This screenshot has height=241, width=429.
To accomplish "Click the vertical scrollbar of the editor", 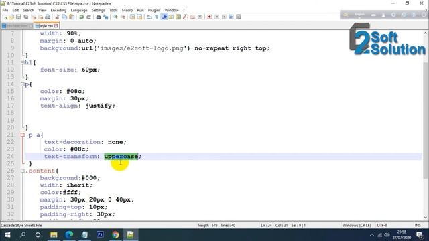I will tap(426, 120).
